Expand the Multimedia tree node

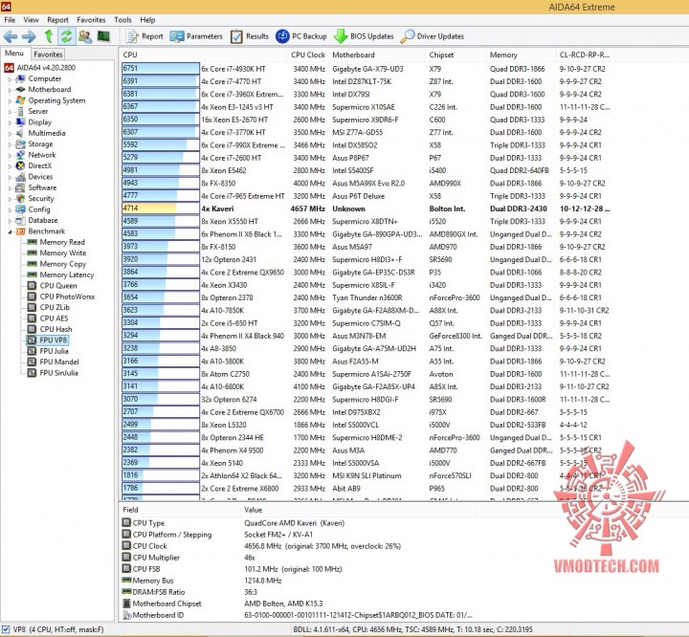tap(10, 134)
